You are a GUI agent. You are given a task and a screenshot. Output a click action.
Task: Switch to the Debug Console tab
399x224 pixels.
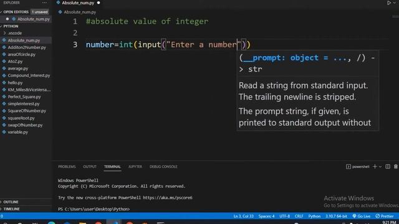(x=163, y=167)
